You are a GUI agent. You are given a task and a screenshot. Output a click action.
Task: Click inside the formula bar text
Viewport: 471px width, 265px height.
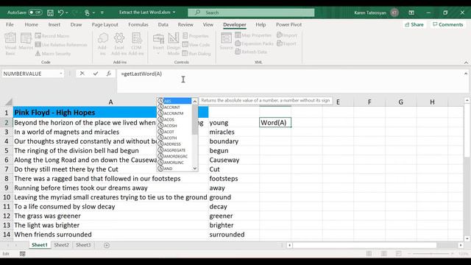(141, 74)
